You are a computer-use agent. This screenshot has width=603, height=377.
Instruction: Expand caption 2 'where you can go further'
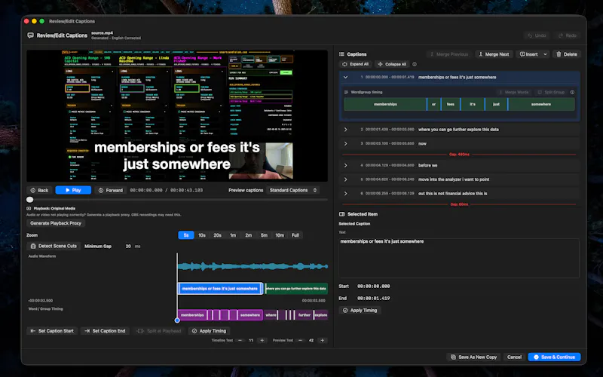click(345, 130)
